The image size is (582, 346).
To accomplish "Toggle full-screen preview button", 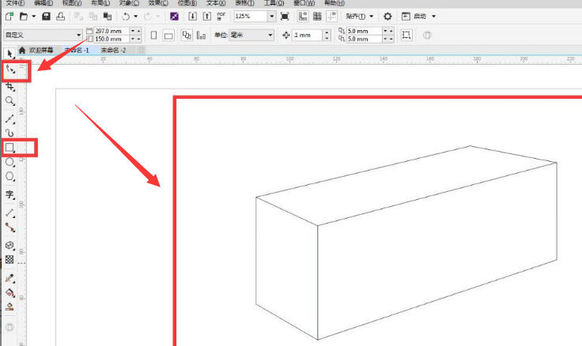I will (285, 17).
